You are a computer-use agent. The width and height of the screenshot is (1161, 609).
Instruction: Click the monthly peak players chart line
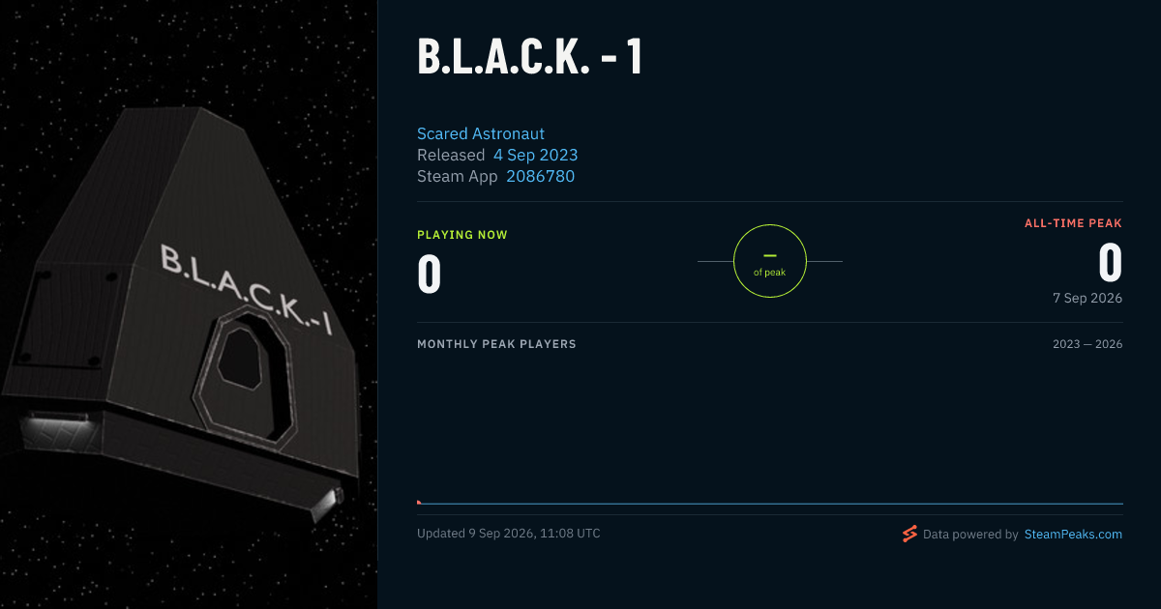[x=770, y=504]
